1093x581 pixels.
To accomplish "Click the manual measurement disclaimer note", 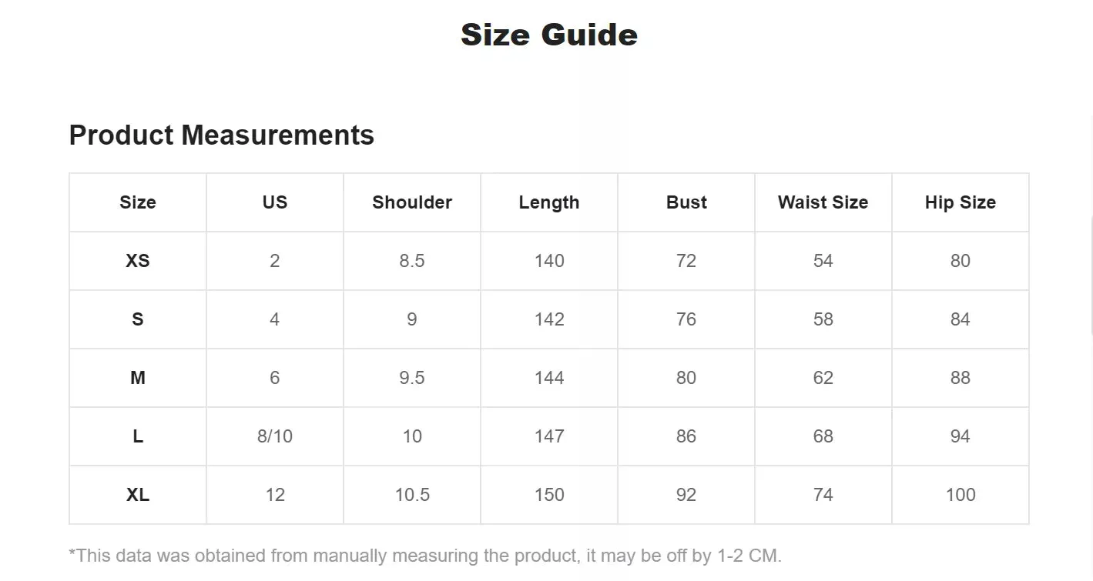I will pos(425,556).
